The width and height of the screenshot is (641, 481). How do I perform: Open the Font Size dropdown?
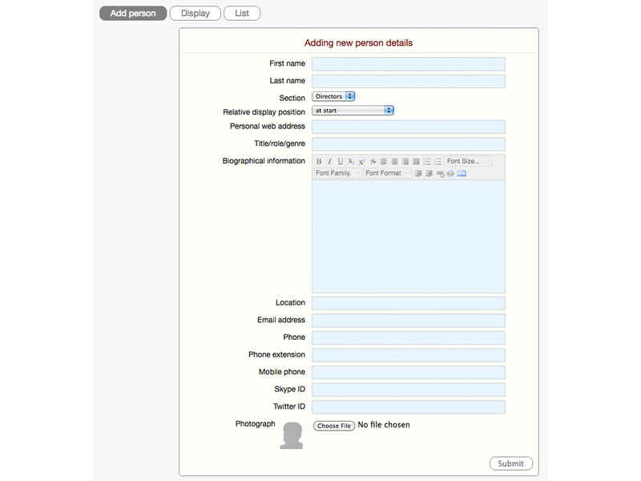pos(469,162)
